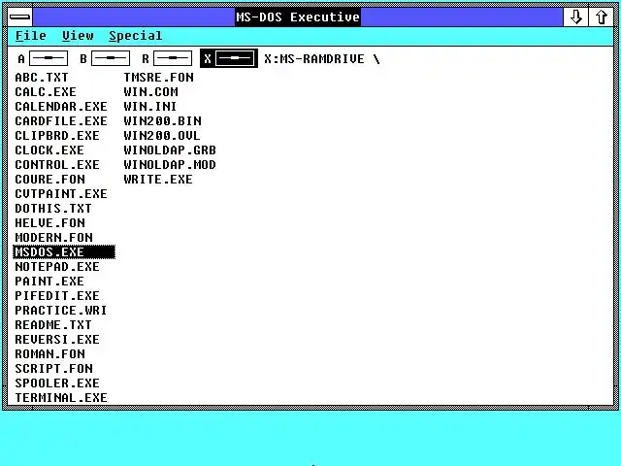Select COURE.FON font file
621x466 pixels.
tap(49, 179)
